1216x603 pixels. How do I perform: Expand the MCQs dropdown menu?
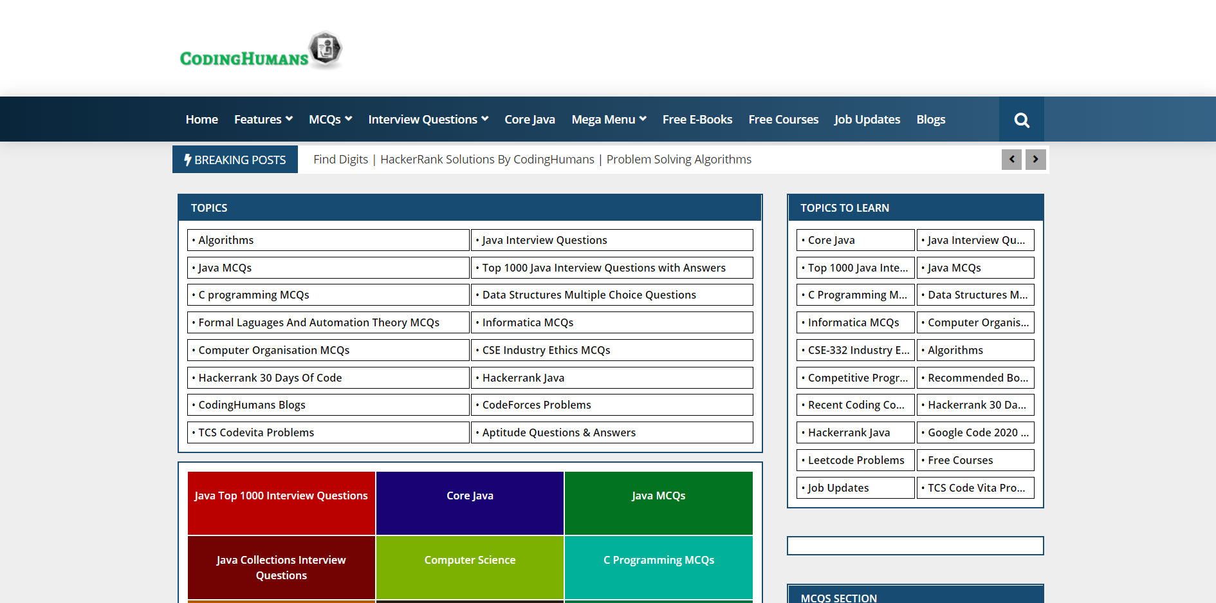(x=330, y=120)
